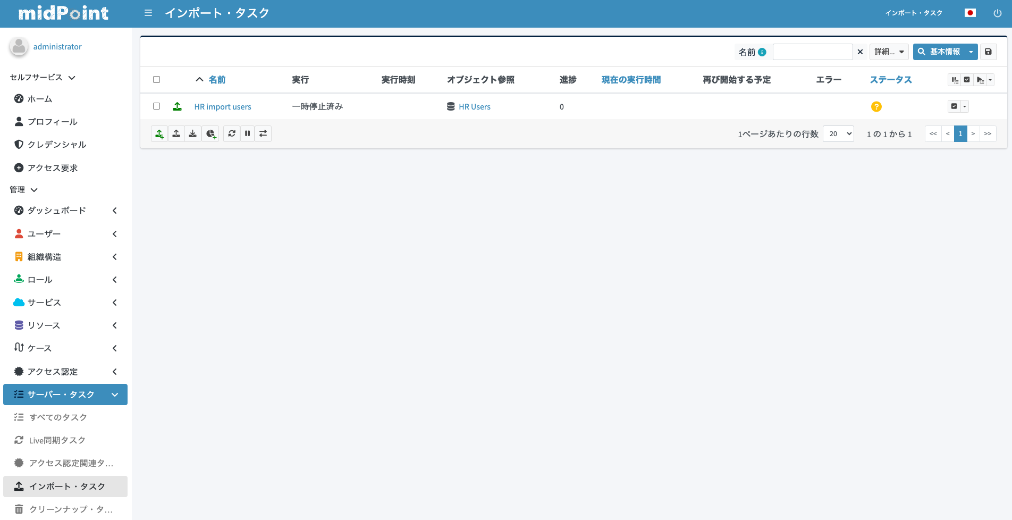Click the インポート・タスク breadcrumb in header
1012x520 pixels.
pyautogui.click(x=914, y=13)
